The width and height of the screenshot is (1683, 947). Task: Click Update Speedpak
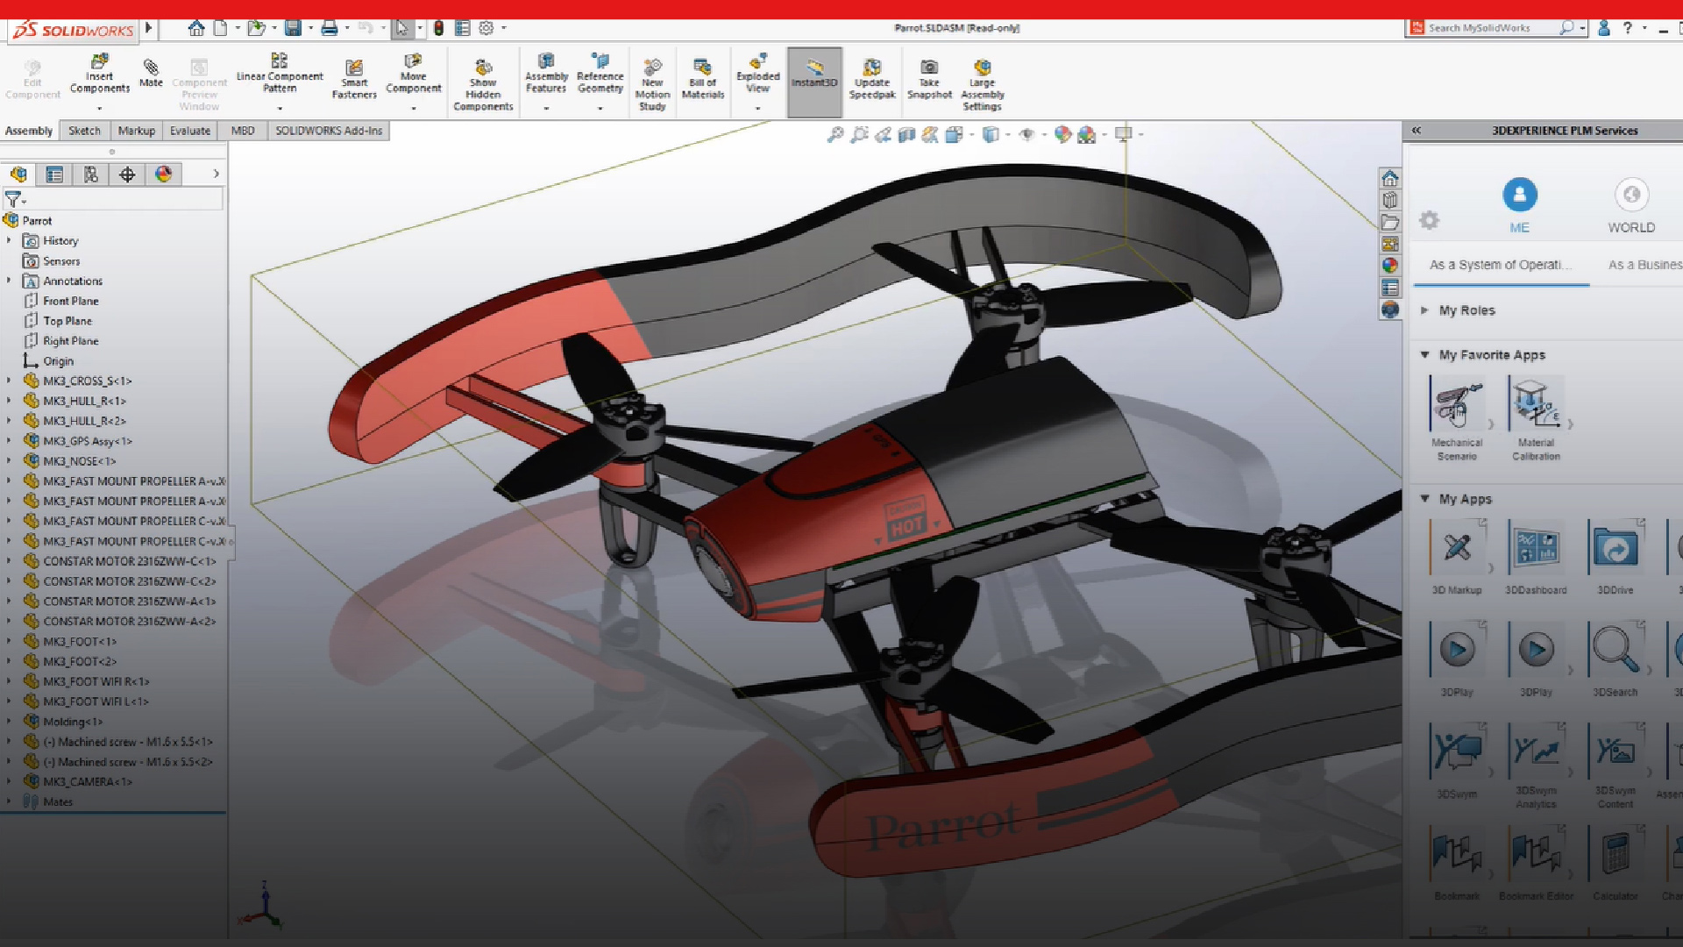872,78
